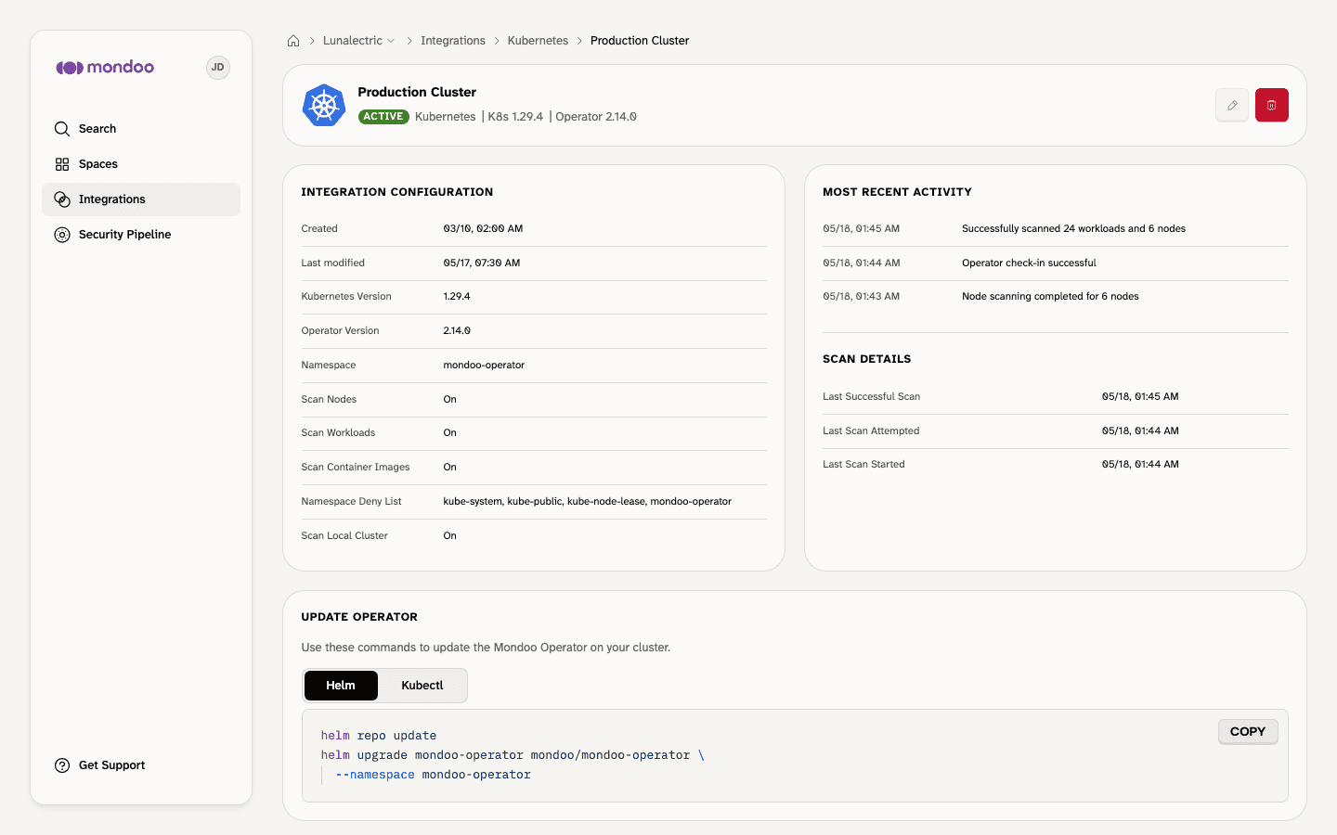This screenshot has height=835, width=1337.
Task: Open Spaces in the sidebar
Action: pos(141,164)
